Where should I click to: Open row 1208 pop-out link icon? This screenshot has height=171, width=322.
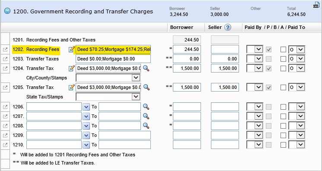[x=5, y=126]
